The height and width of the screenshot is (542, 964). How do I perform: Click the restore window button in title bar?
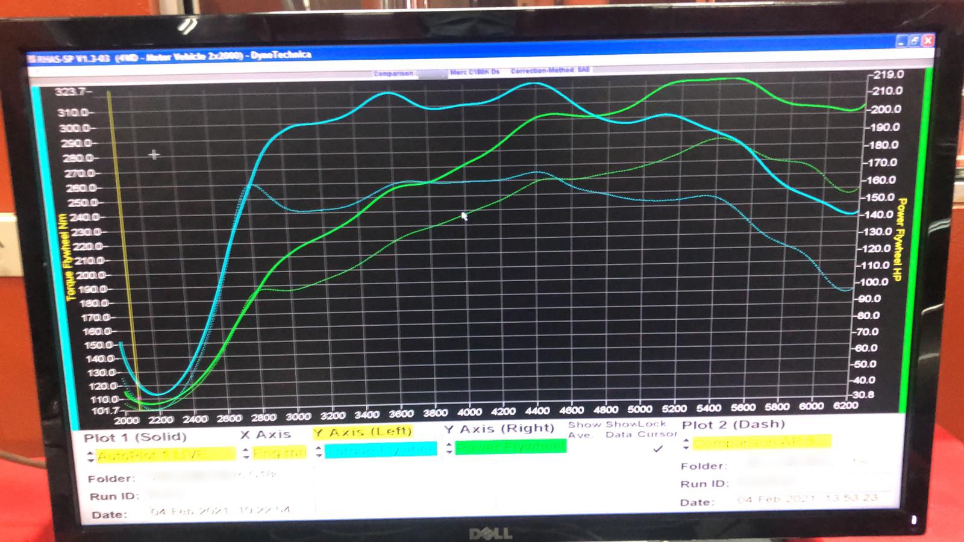click(x=914, y=41)
